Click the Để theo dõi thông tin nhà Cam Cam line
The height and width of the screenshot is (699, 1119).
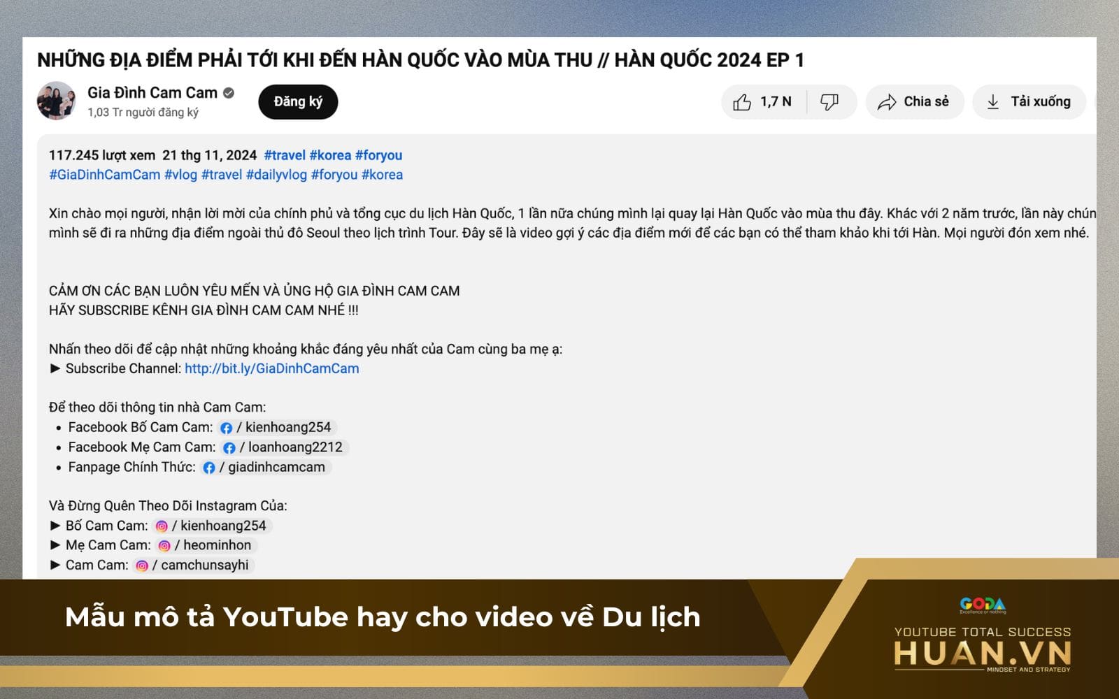tap(157, 408)
